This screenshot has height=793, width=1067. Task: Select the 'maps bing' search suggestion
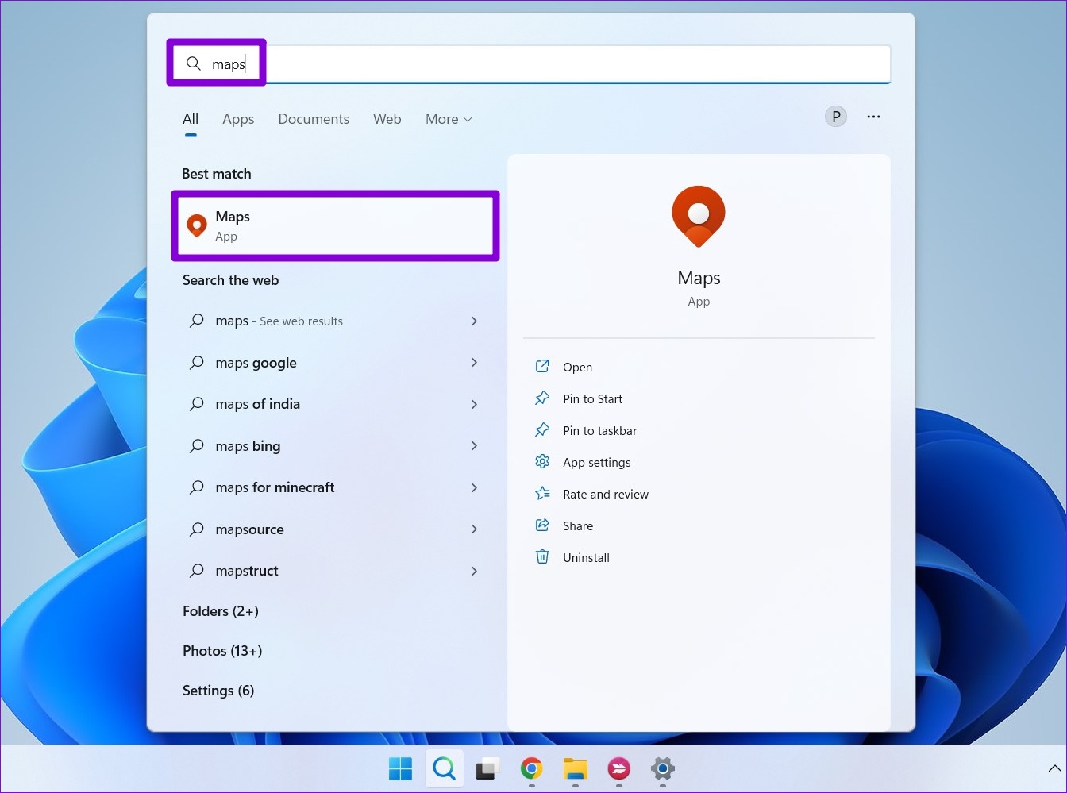pos(248,446)
